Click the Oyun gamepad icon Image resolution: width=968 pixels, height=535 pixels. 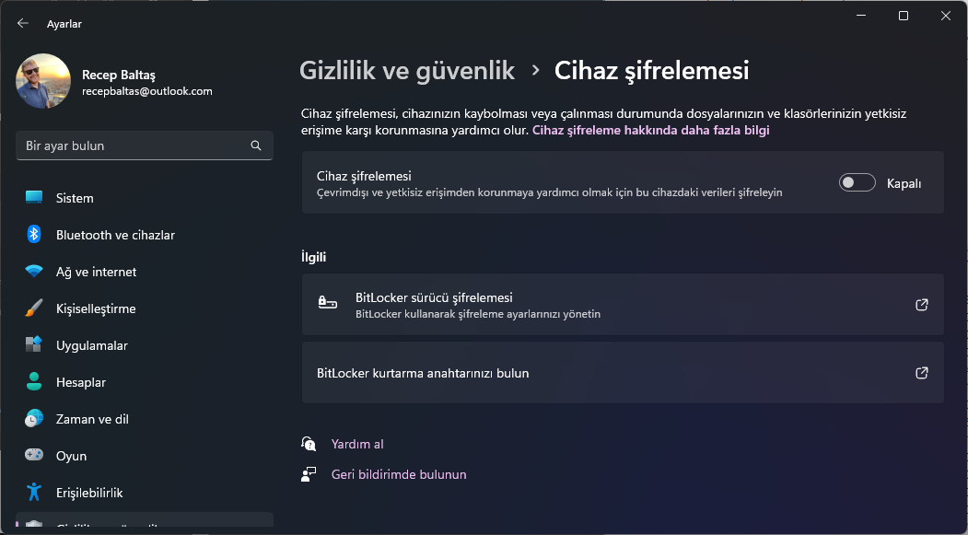point(34,456)
